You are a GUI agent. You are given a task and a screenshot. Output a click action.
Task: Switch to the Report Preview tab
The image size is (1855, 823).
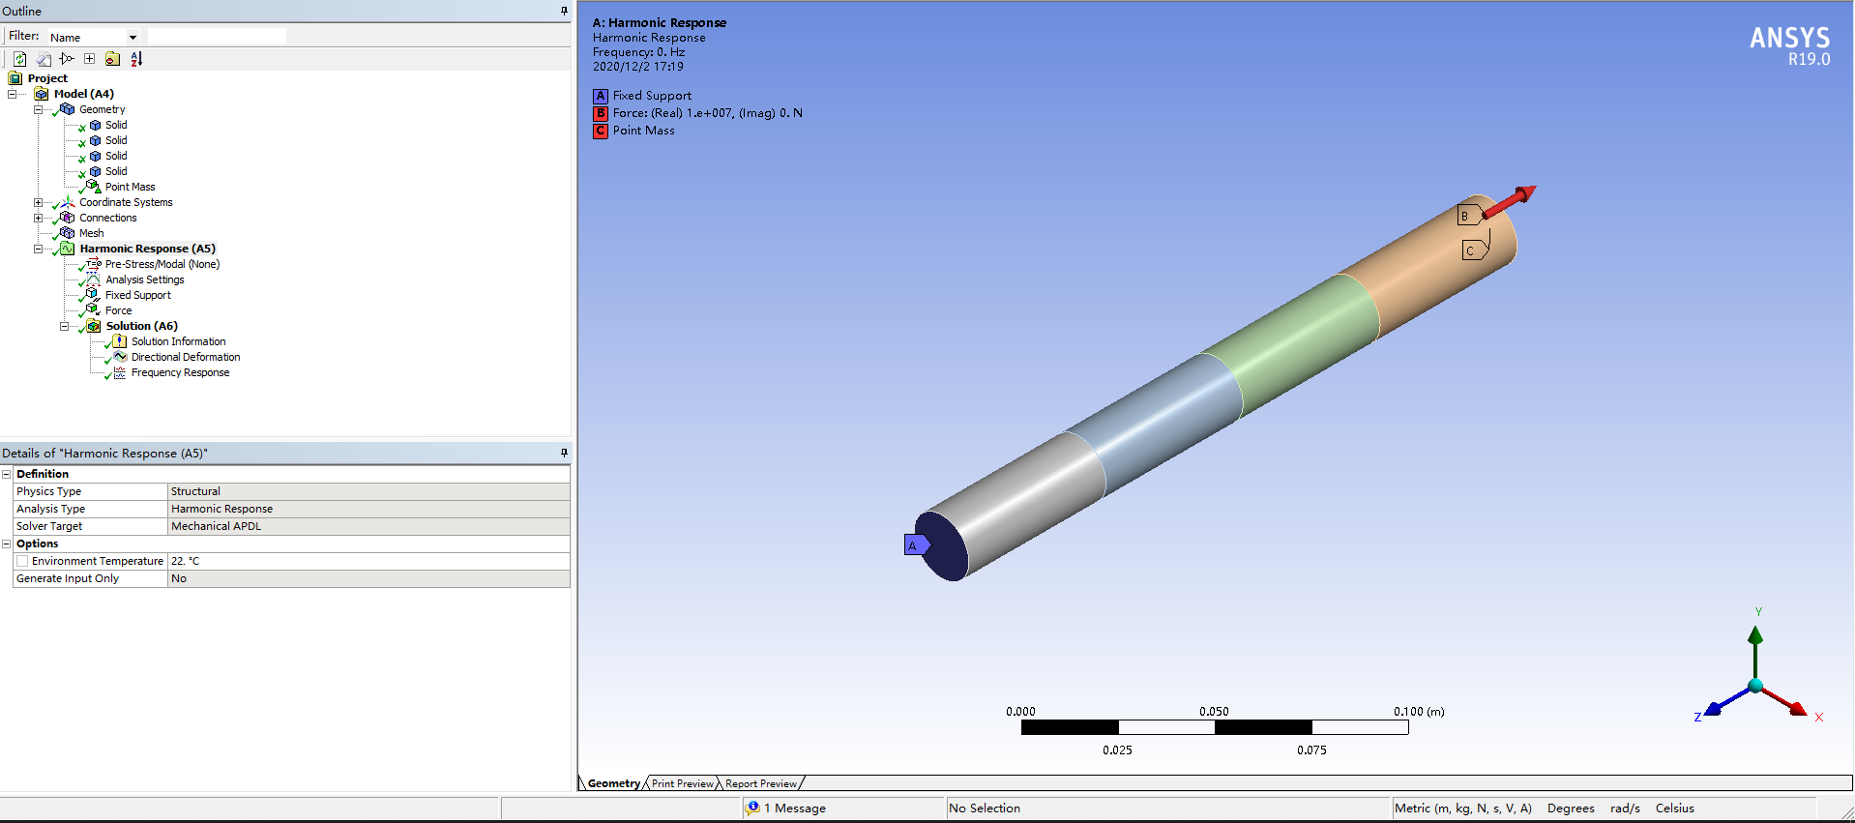click(761, 783)
